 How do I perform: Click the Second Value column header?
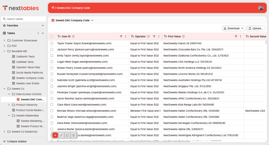(x=256, y=36)
